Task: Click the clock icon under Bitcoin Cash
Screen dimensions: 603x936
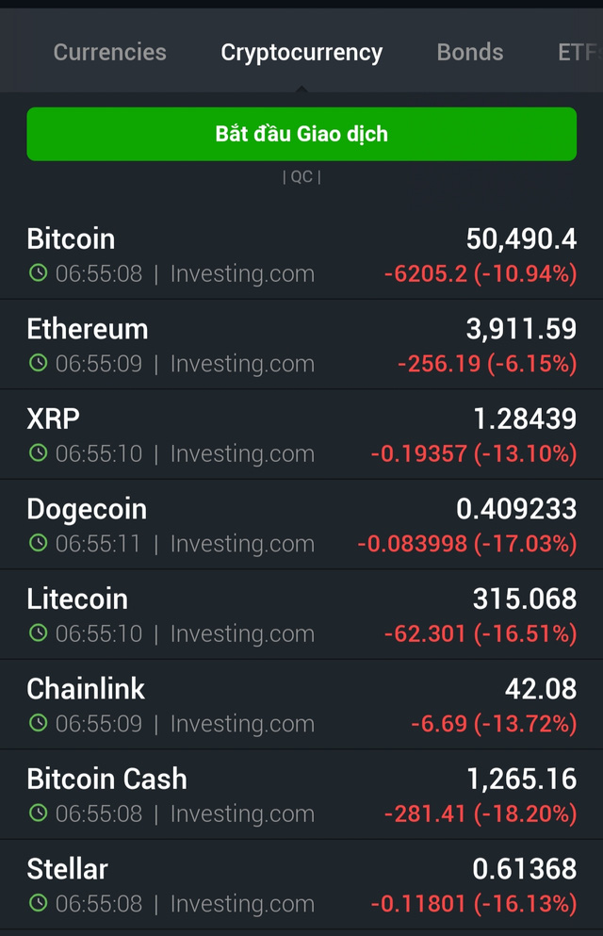Action: (x=38, y=813)
